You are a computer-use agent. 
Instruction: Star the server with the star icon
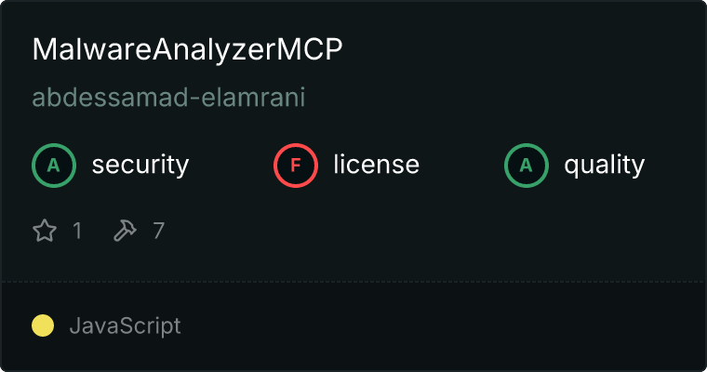pos(45,231)
